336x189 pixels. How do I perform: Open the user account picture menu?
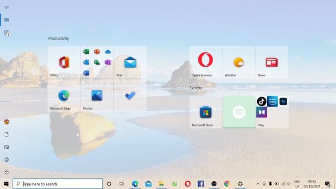[7, 122]
